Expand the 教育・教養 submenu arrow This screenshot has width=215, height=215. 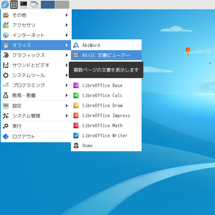(67, 95)
